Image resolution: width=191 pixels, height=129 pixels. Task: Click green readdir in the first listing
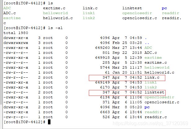[171, 13]
